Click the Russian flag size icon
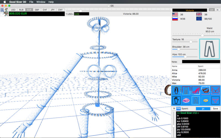221x138 pixels. (x=175, y=19)
